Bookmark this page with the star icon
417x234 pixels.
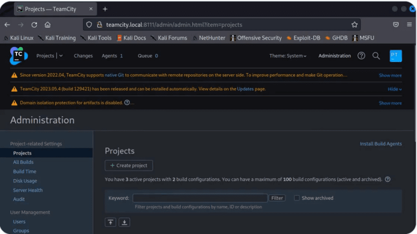point(354,25)
